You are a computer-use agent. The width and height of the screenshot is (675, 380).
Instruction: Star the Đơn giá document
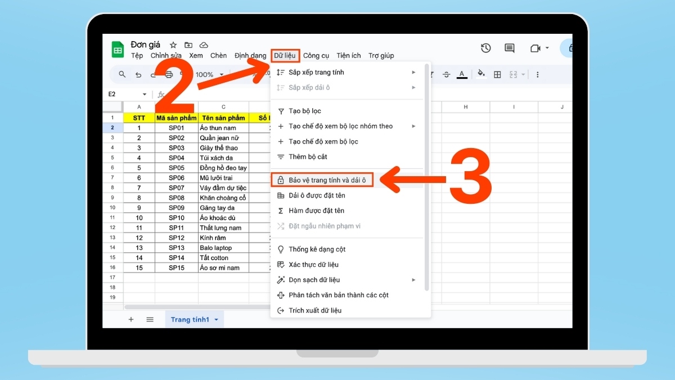pos(173,45)
